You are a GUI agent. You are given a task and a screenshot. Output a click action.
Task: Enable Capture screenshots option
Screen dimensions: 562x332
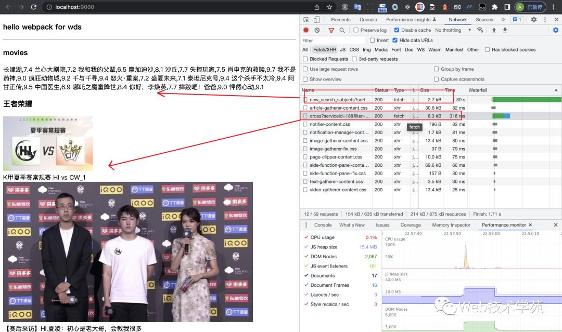tap(436, 79)
